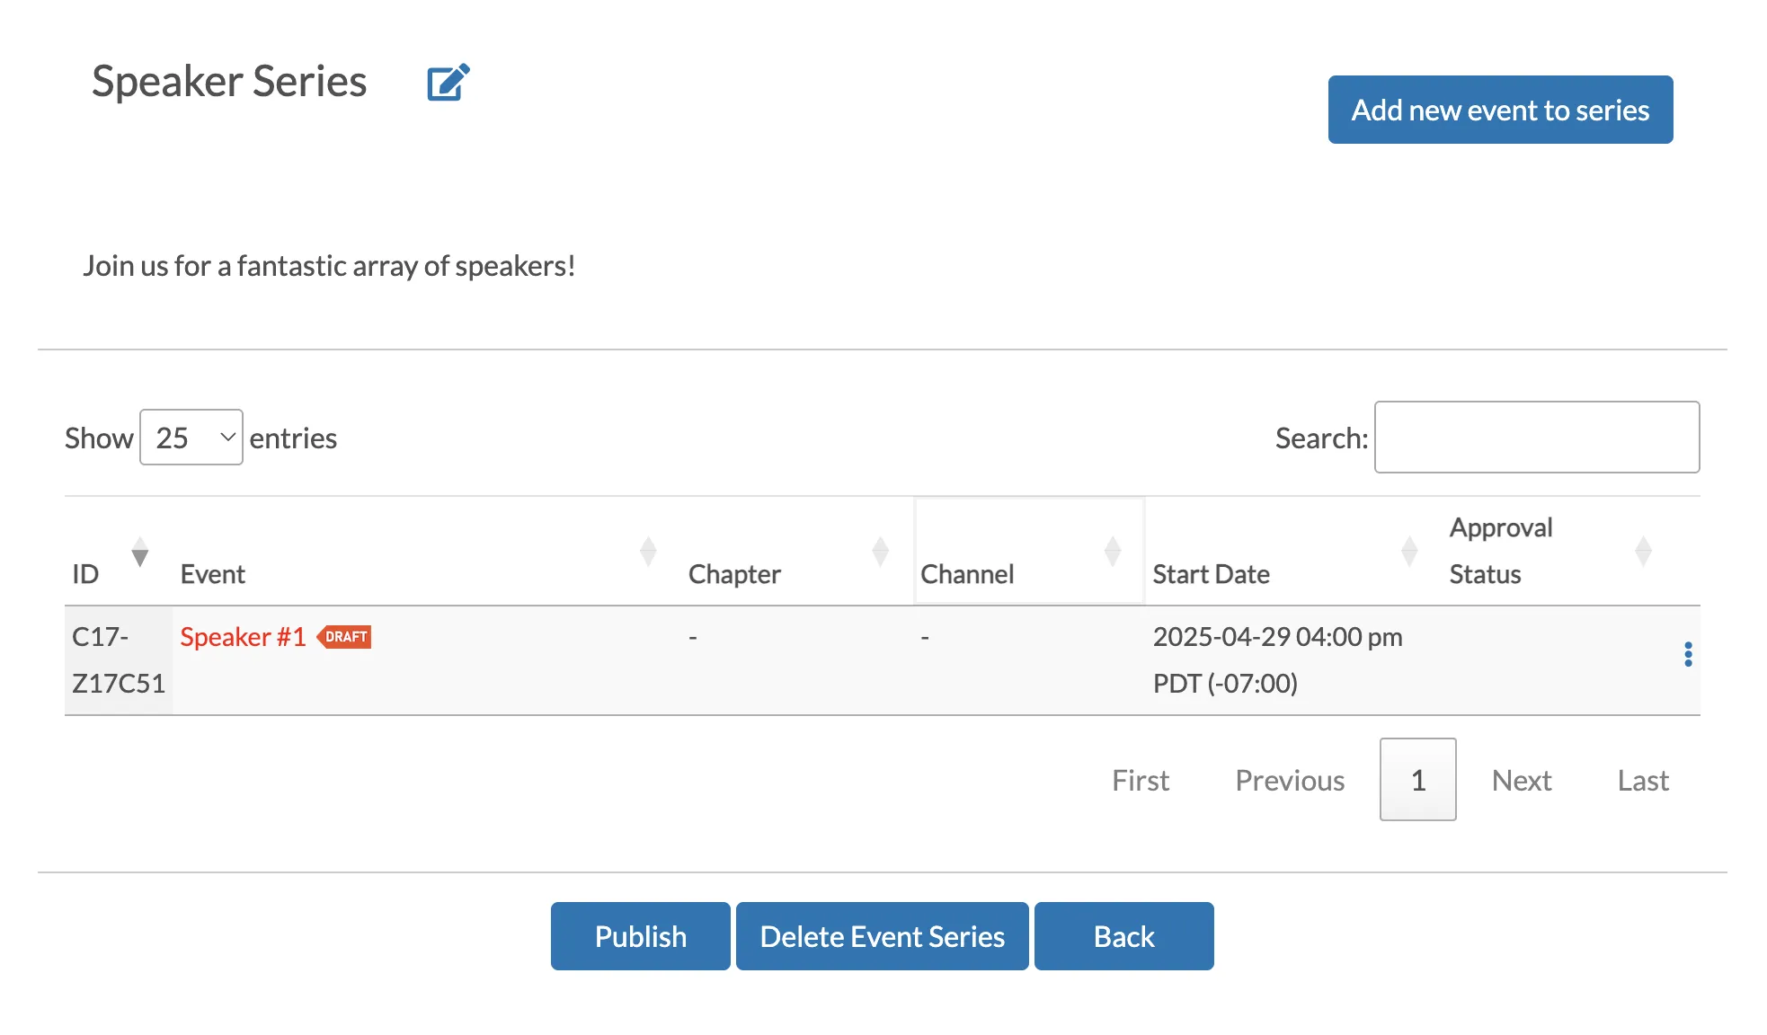Click the Chapter column header text
This screenshot has width=1767, height=1035.
click(734, 574)
